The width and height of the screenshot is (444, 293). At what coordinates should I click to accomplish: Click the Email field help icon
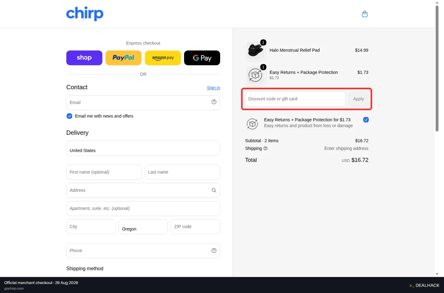pos(214,102)
